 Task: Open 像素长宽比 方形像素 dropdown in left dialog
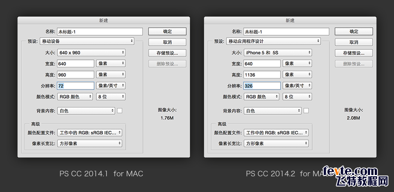90,144
